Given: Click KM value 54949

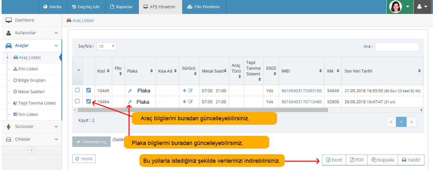Looking at the screenshot, I should tap(333, 91).
